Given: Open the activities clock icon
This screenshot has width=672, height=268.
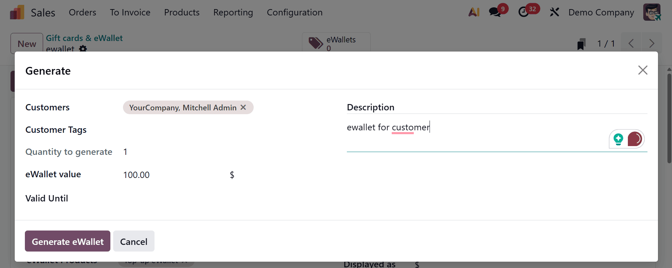Looking at the screenshot, I should (x=523, y=12).
